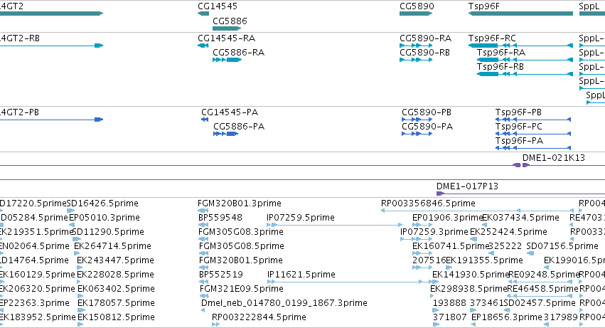Select EST RE09248.5prime

pos(545,275)
